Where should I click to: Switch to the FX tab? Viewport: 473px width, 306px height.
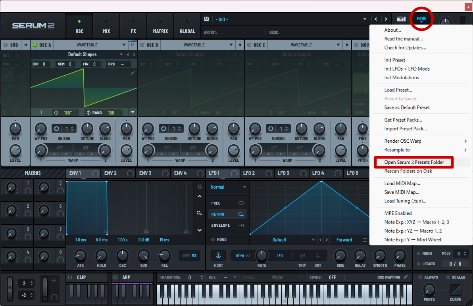pyautogui.click(x=133, y=26)
